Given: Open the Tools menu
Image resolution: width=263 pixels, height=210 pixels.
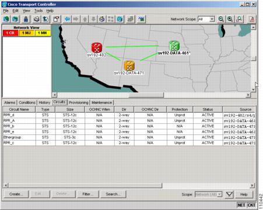Looking at the screenshot, I should tap(38, 10).
